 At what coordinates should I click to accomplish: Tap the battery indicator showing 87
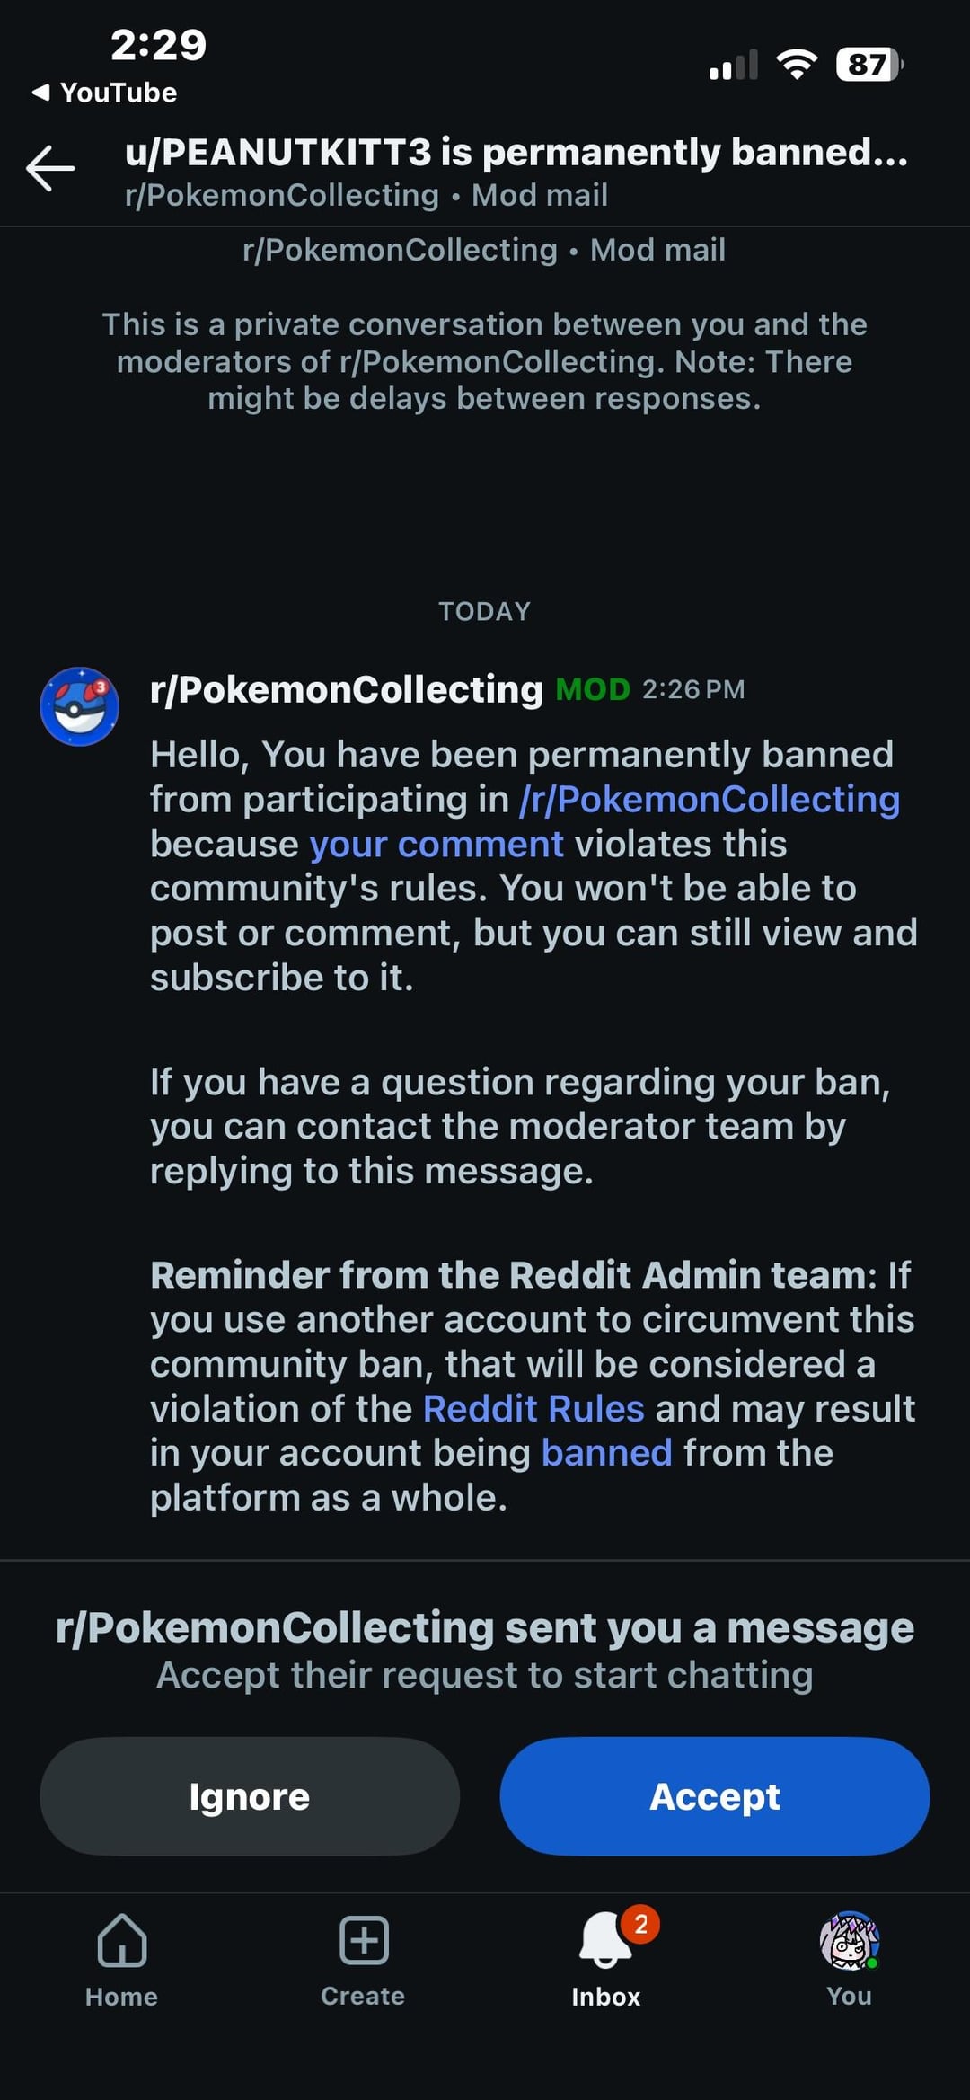[x=869, y=65]
